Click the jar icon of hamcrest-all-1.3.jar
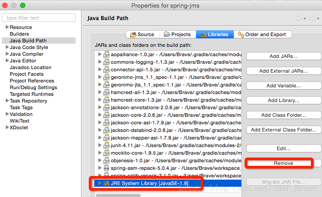This screenshot has height=197, width=322. 106,92
